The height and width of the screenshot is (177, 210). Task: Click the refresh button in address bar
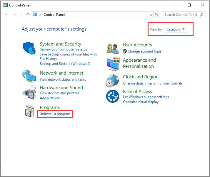pyautogui.click(x=156, y=15)
